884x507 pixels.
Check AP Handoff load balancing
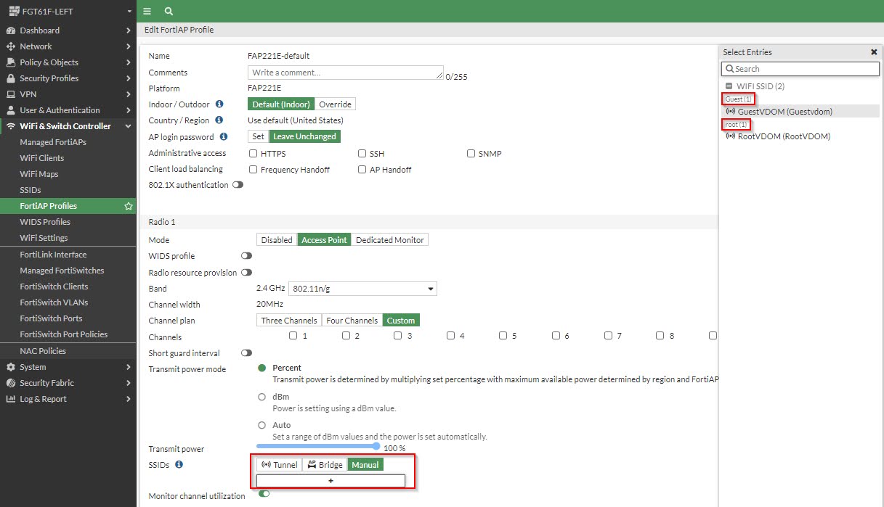coord(362,170)
